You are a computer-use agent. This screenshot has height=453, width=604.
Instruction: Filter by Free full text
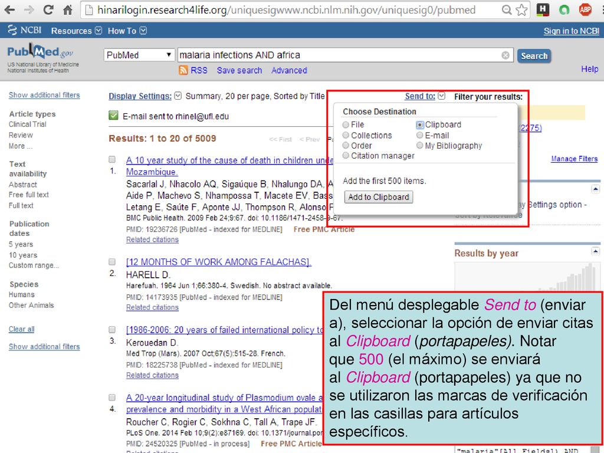pos(29,195)
